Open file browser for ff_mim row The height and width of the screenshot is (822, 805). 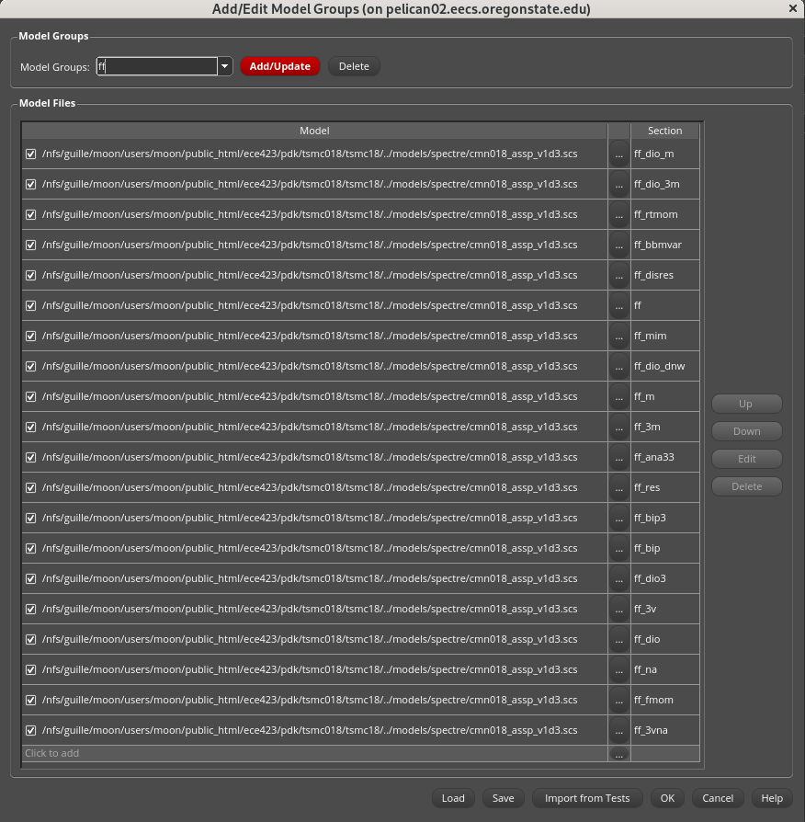tap(618, 337)
